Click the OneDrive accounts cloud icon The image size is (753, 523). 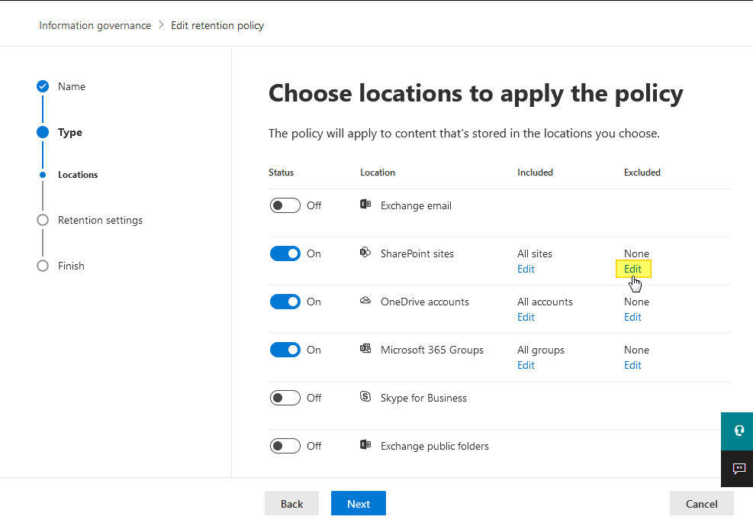[365, 300]
